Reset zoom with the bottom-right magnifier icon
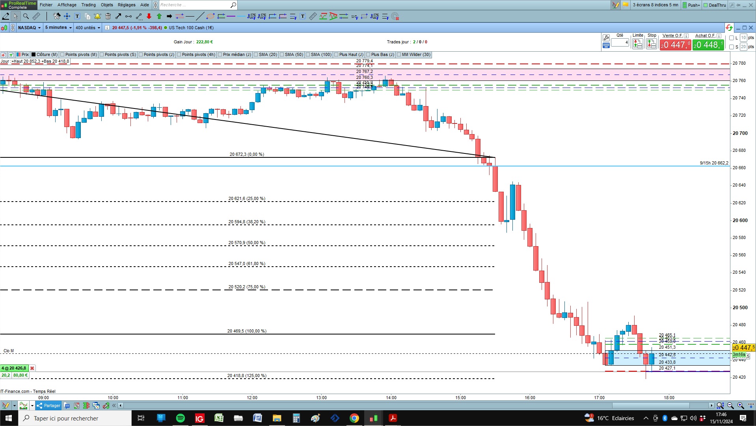Viewport: 756px width, 426px height. pyautogui.click(x=720, y=405)
